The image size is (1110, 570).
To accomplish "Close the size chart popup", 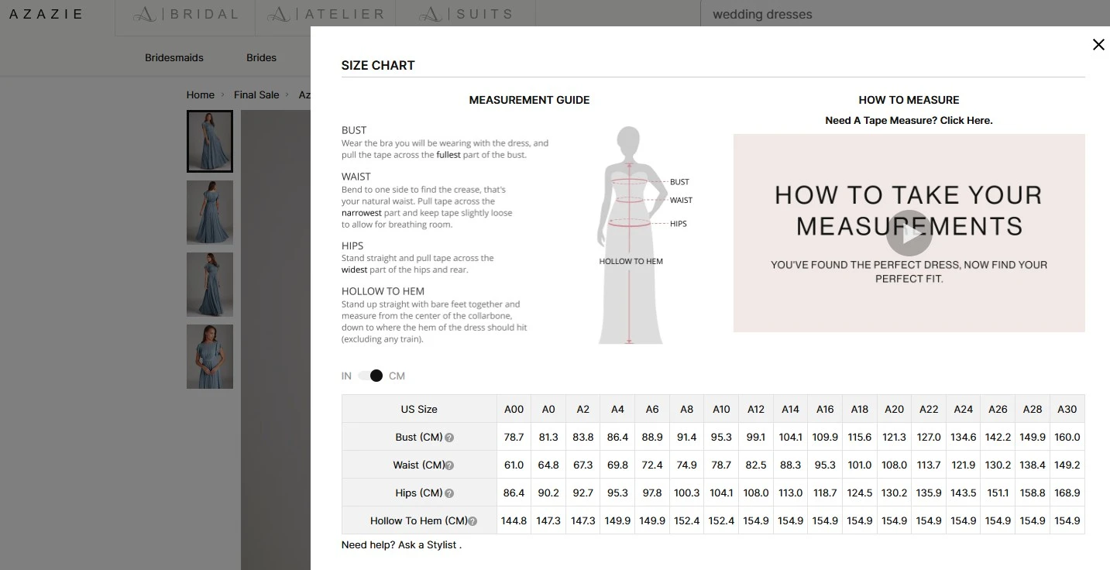I will 1098,44.
